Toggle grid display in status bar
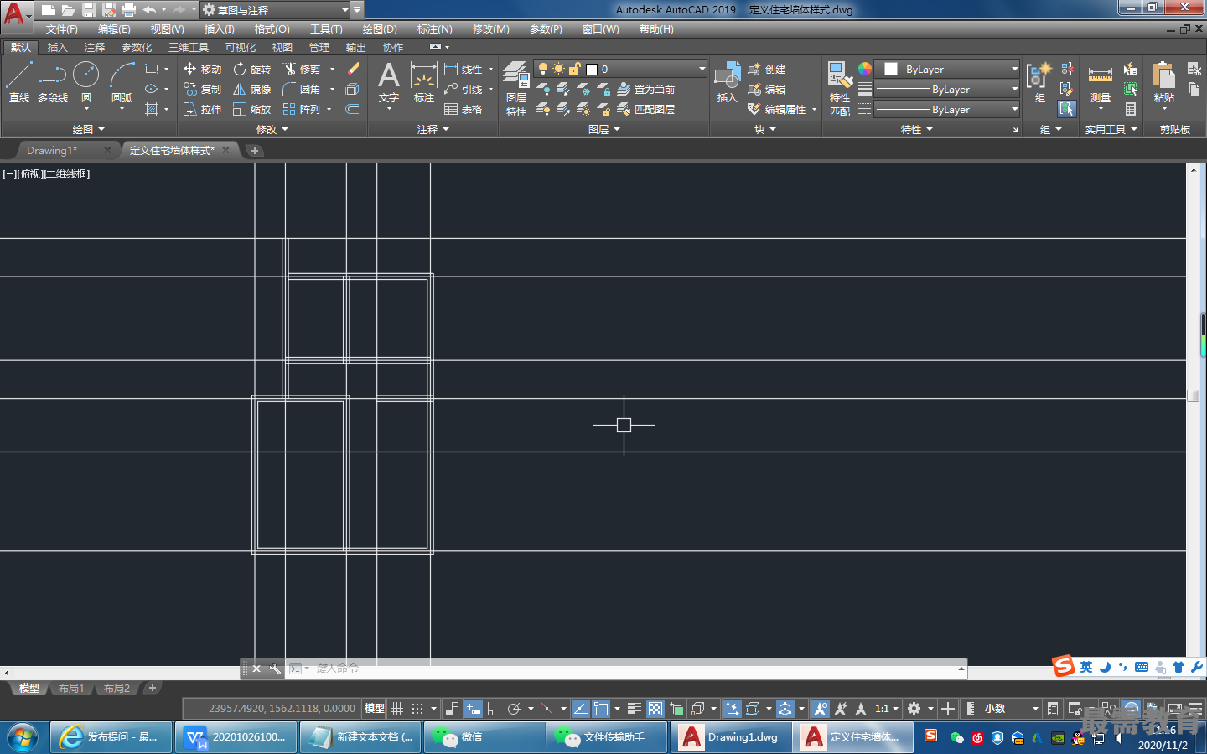This screenshot has width=1207, height=754. click(397, 709)
